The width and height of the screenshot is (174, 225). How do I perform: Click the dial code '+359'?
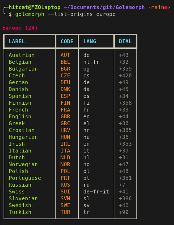(125, 69)
